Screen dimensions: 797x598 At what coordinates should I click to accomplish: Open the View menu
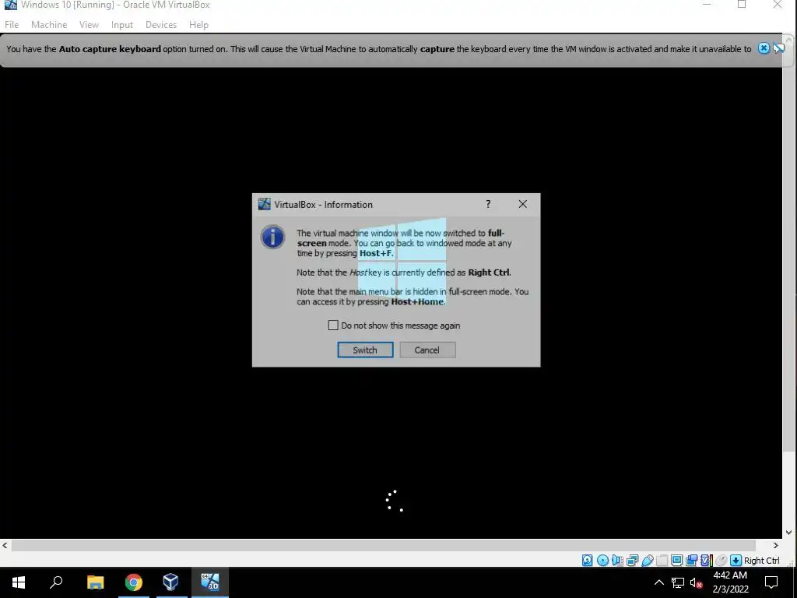(89, 24)
